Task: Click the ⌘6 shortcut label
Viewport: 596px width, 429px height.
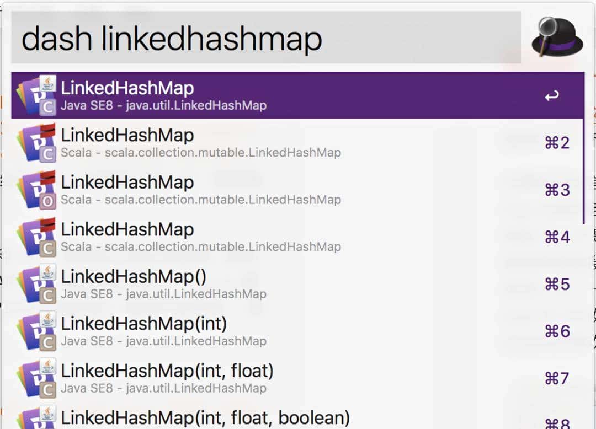Action: (557, 331)
